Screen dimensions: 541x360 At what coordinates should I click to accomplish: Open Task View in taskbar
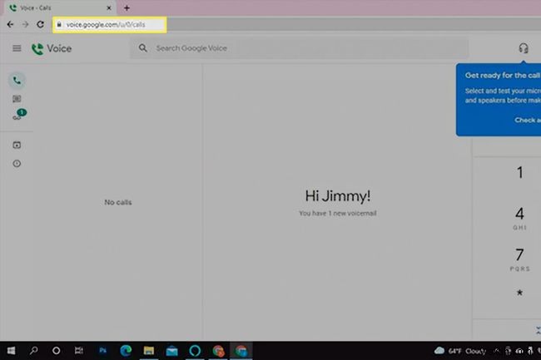point(79,351)
